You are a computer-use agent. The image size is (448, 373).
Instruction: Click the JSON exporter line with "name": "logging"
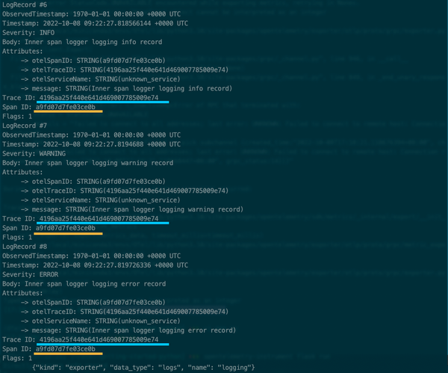pos(143,368)
